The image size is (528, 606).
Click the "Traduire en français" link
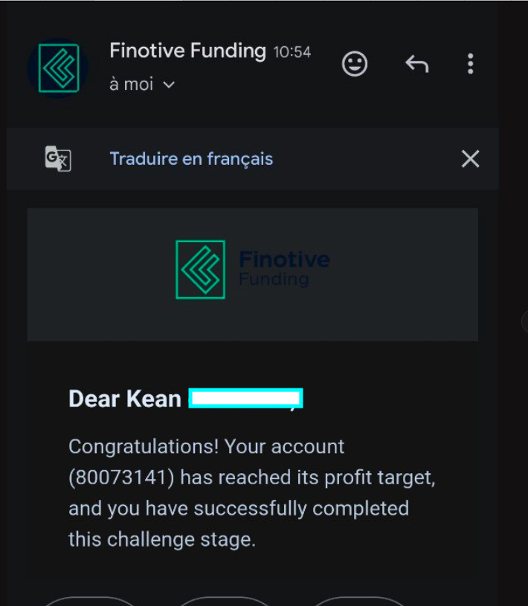click(191, 159)
